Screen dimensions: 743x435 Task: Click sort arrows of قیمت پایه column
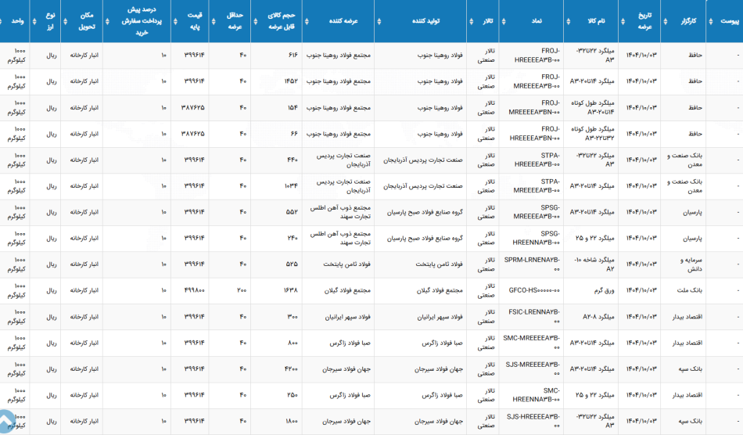point(175,21)
